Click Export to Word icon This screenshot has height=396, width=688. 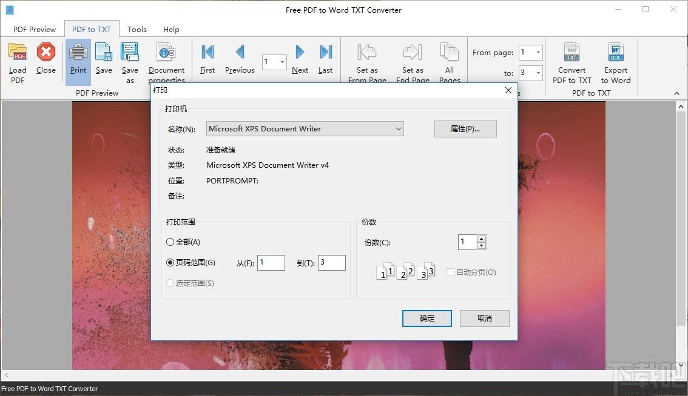(616, 52)
